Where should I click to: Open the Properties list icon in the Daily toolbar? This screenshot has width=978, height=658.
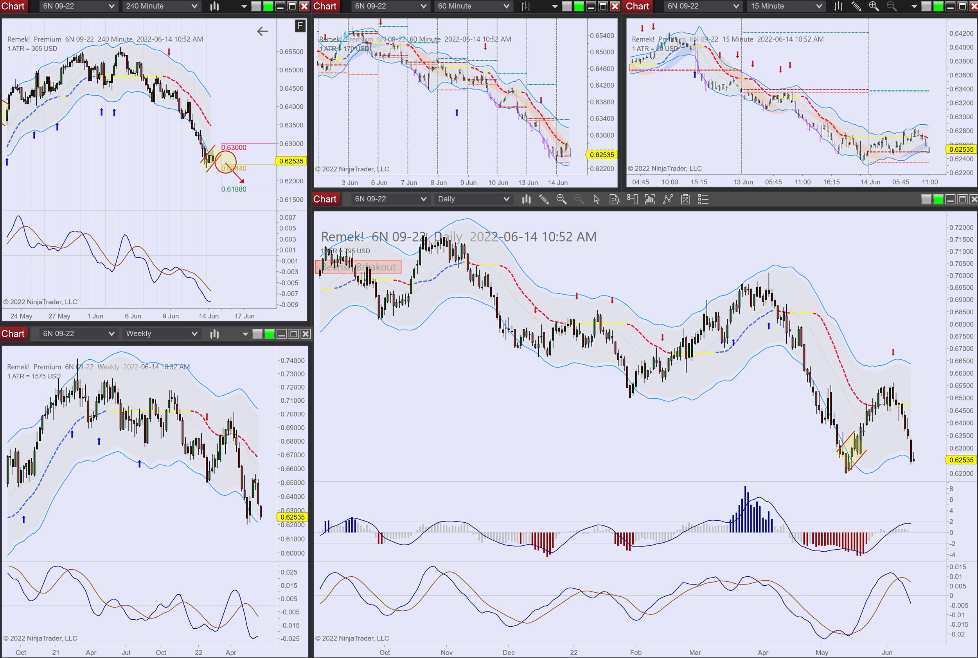tap(703, 199)
